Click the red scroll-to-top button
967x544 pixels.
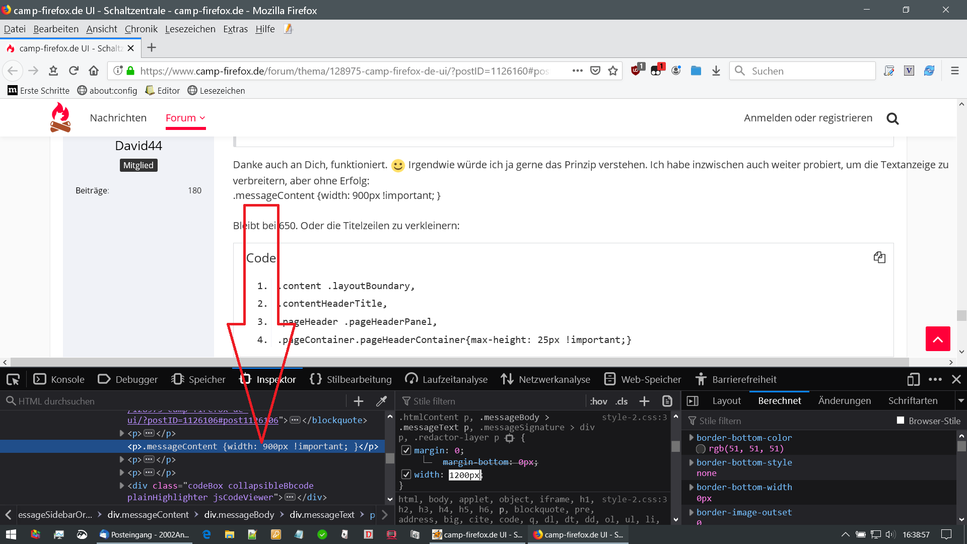point(938,339)
